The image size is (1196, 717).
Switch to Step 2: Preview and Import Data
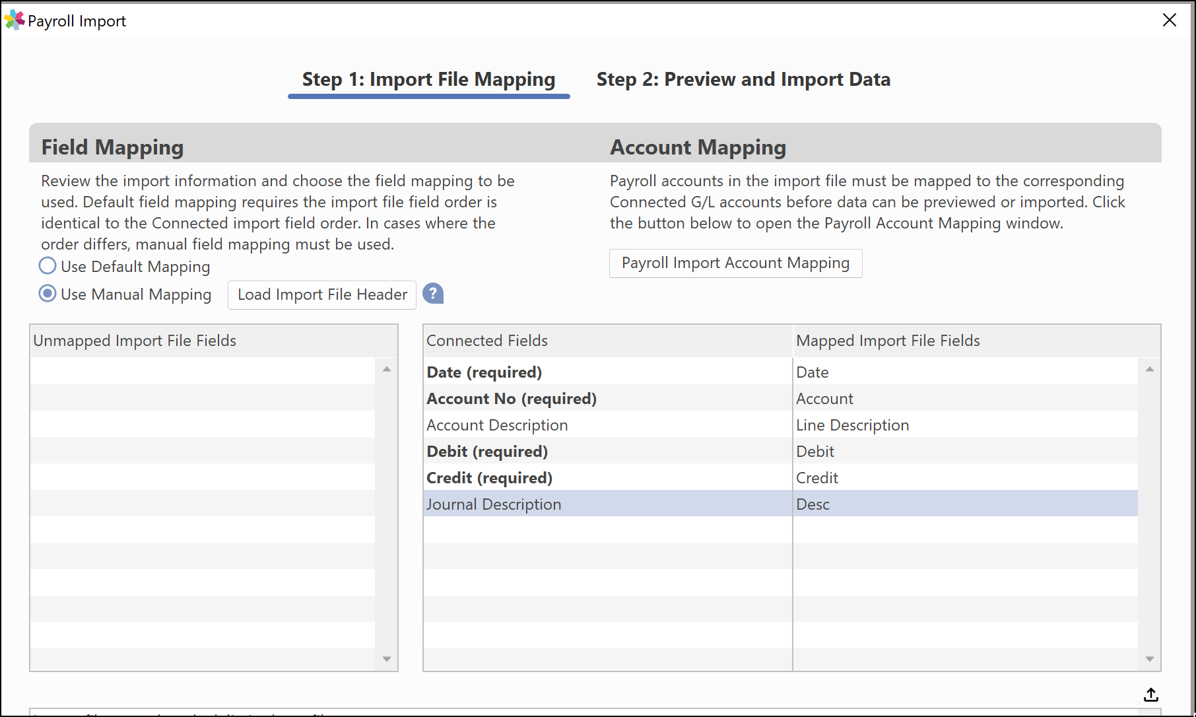[743, 79]
